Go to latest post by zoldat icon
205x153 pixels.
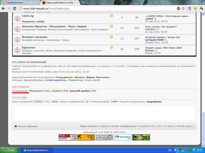click(155, 19)
